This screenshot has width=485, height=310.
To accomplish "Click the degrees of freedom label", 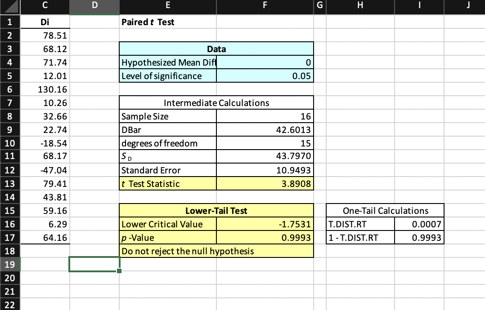I will point(168,143).
